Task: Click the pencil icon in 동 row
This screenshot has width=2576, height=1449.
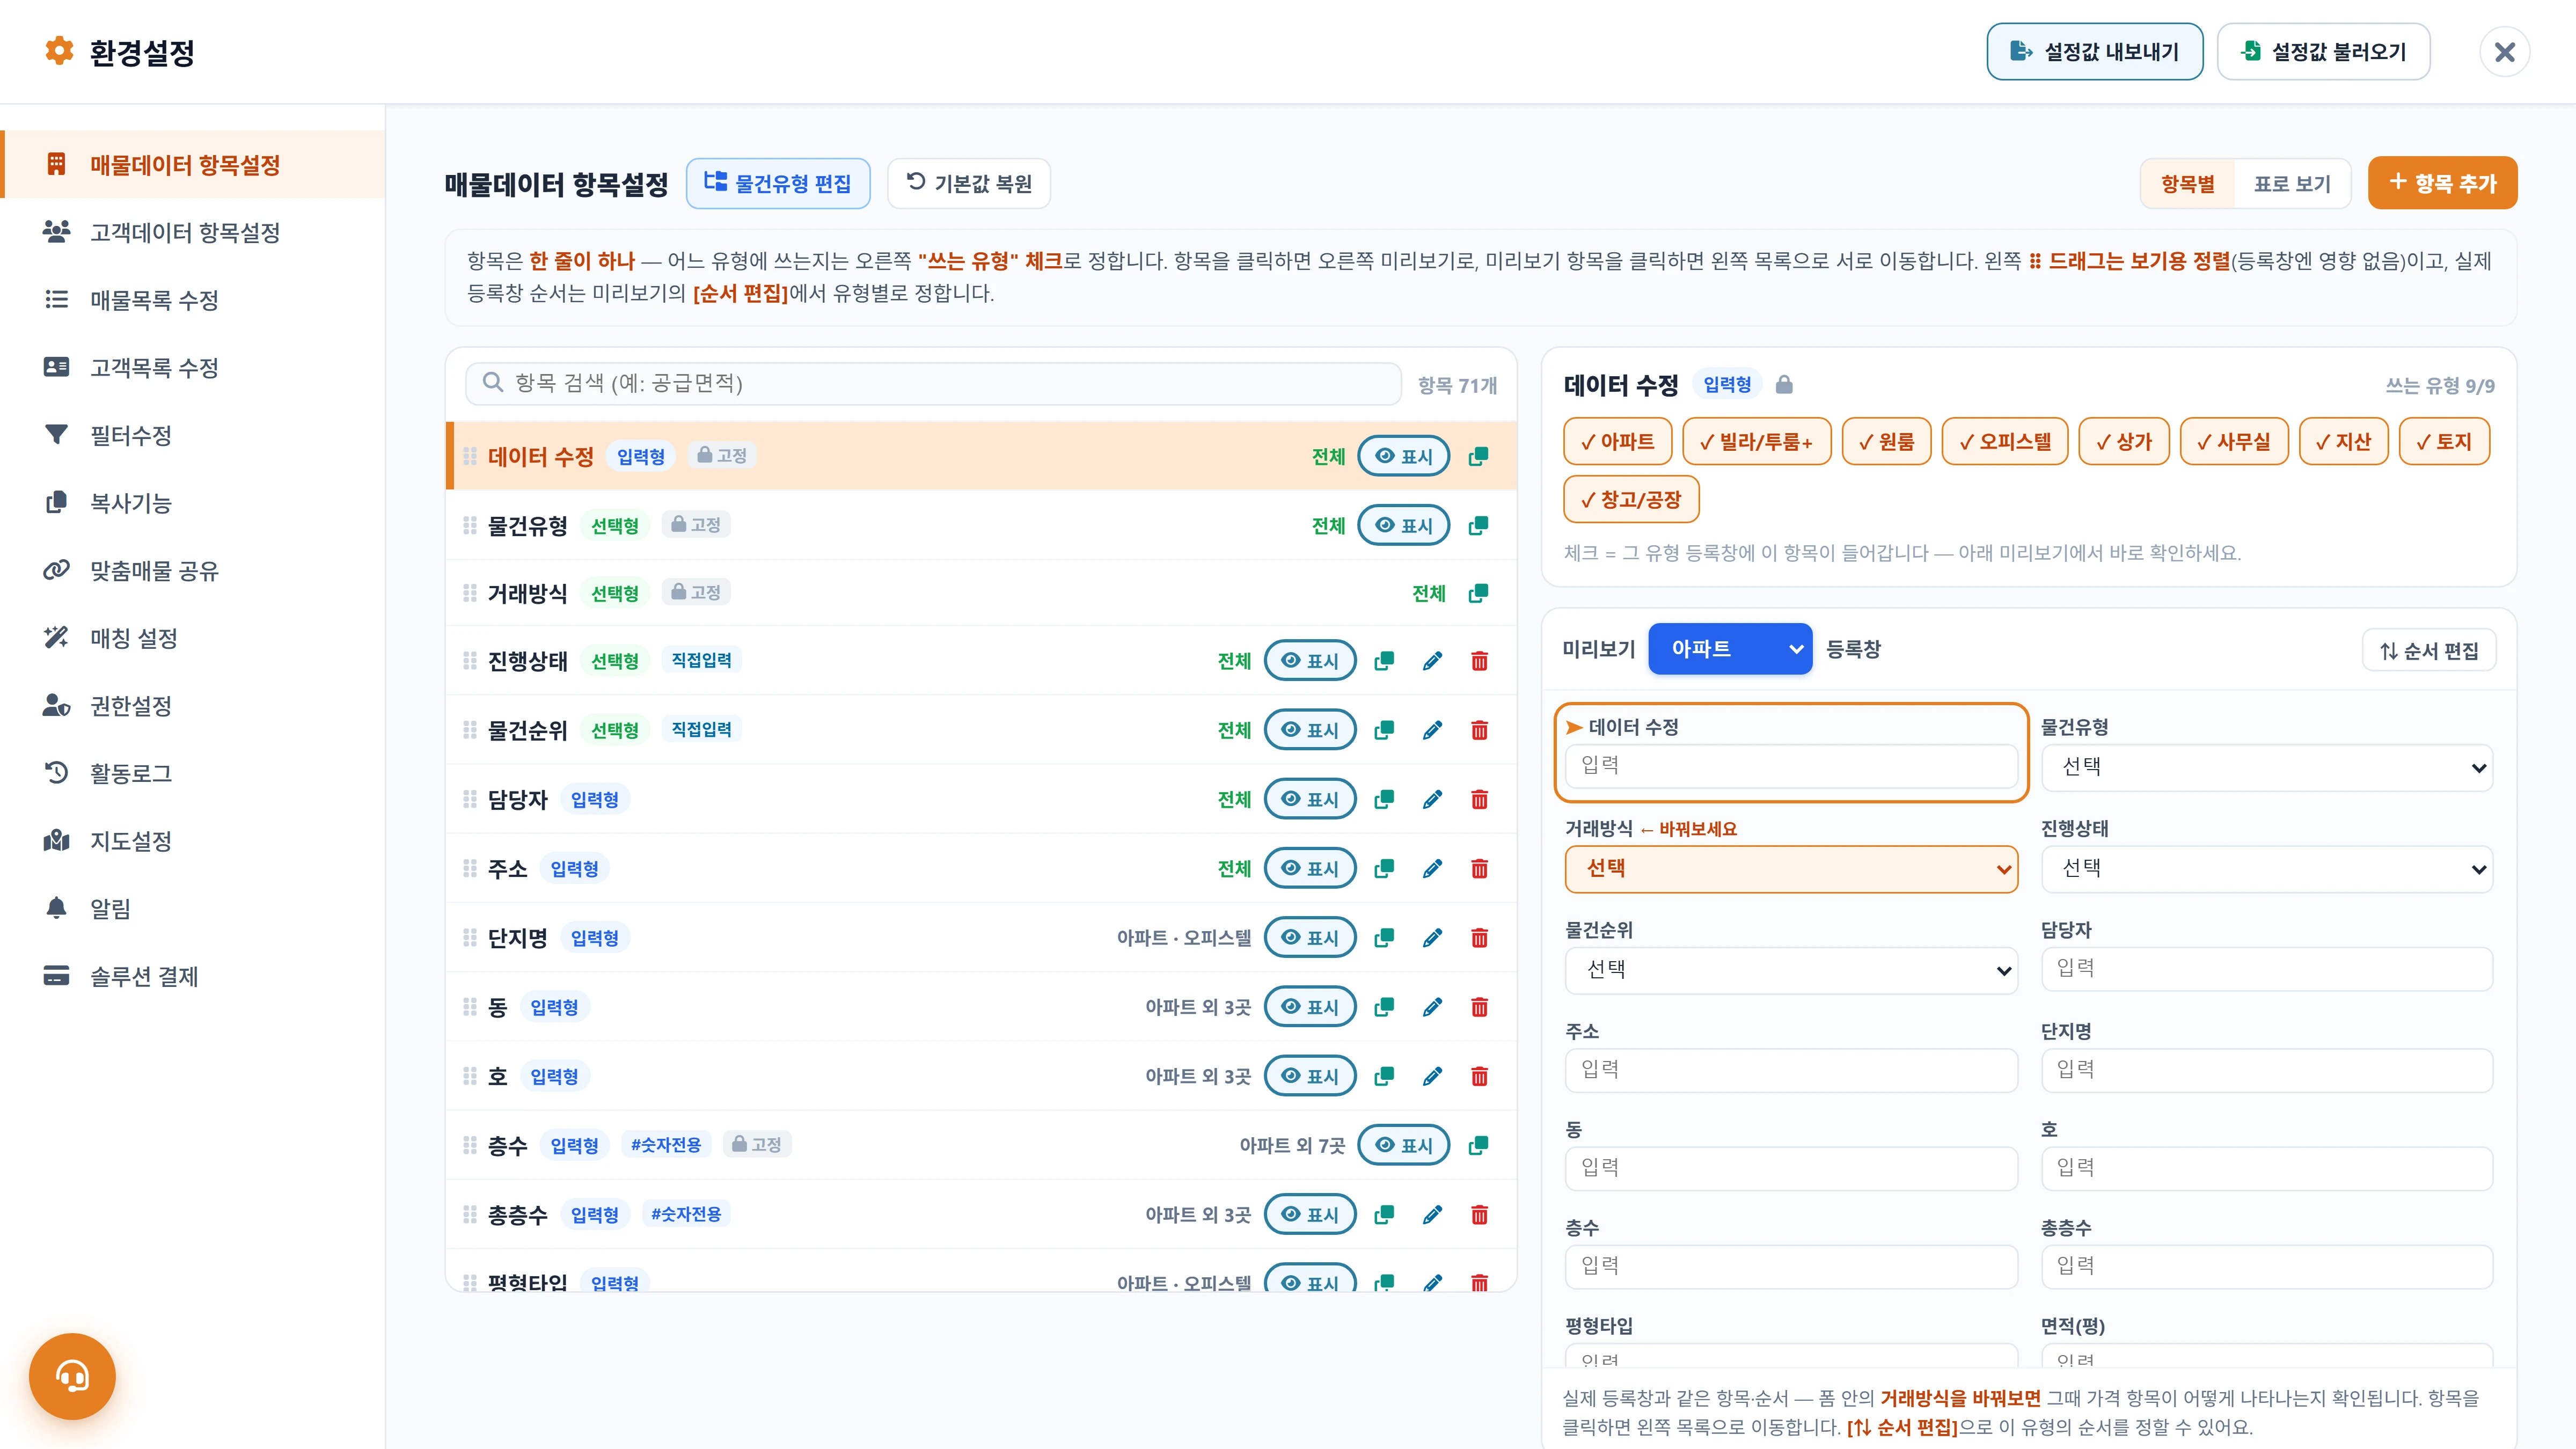Action: click(1432, 1006)
